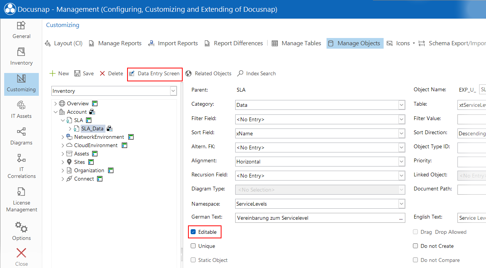Select the Organization tree item

pyautogui.click(x=89, y=170)
